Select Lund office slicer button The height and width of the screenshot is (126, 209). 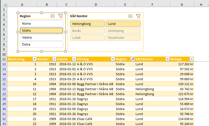123,24
